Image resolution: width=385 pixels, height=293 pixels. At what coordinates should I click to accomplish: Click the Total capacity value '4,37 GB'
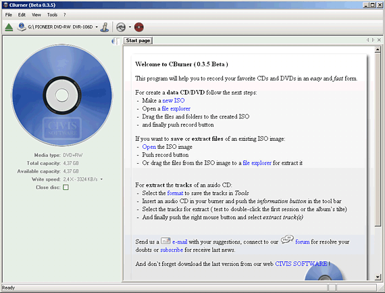click(71, 163)
